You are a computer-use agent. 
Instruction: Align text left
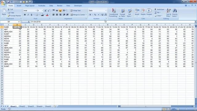click(x=54, y=15)
